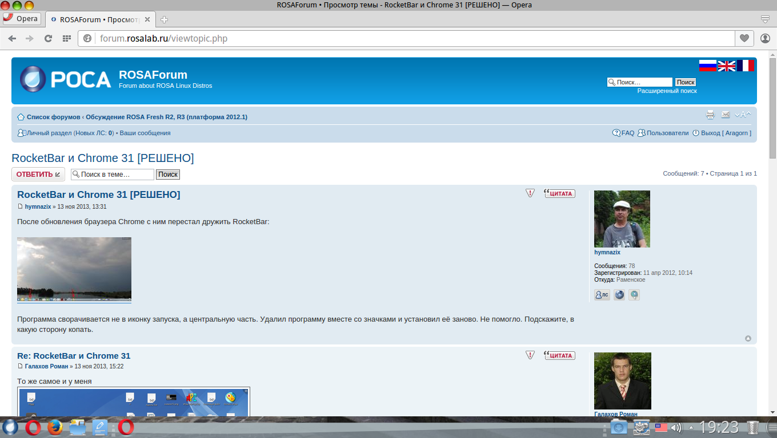
Task: Open a new tab with the plus button
Action: [165, 19]
